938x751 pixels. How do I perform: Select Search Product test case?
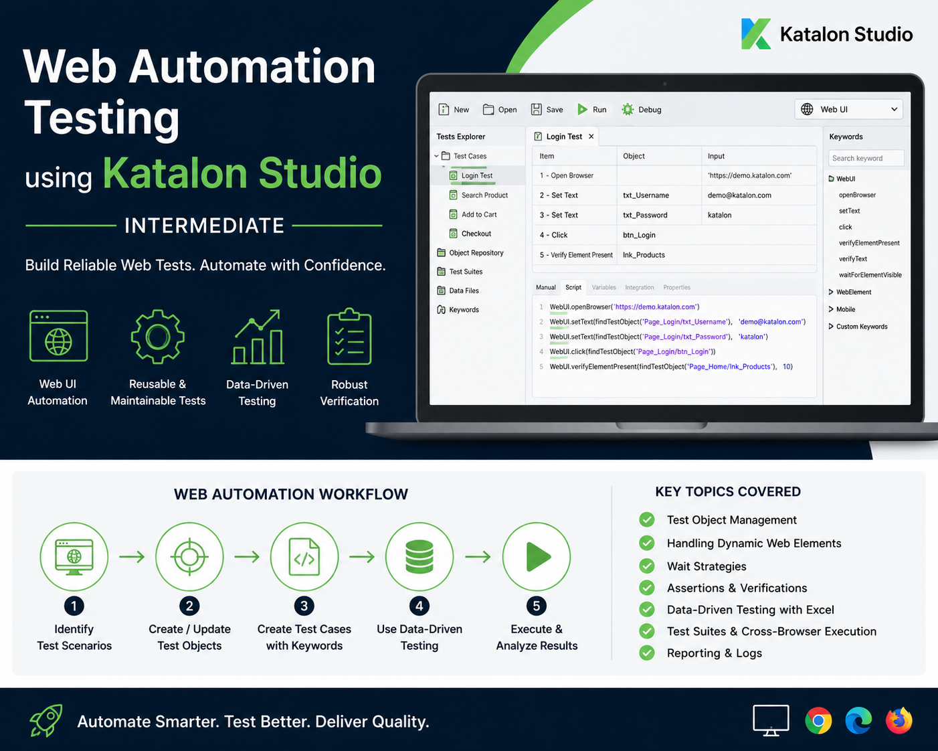pyautogui.click(x=484, y=195)
